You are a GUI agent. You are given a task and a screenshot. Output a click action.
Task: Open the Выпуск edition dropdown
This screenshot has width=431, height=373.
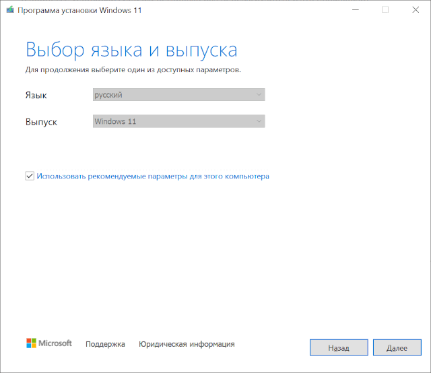click(179, 121)
